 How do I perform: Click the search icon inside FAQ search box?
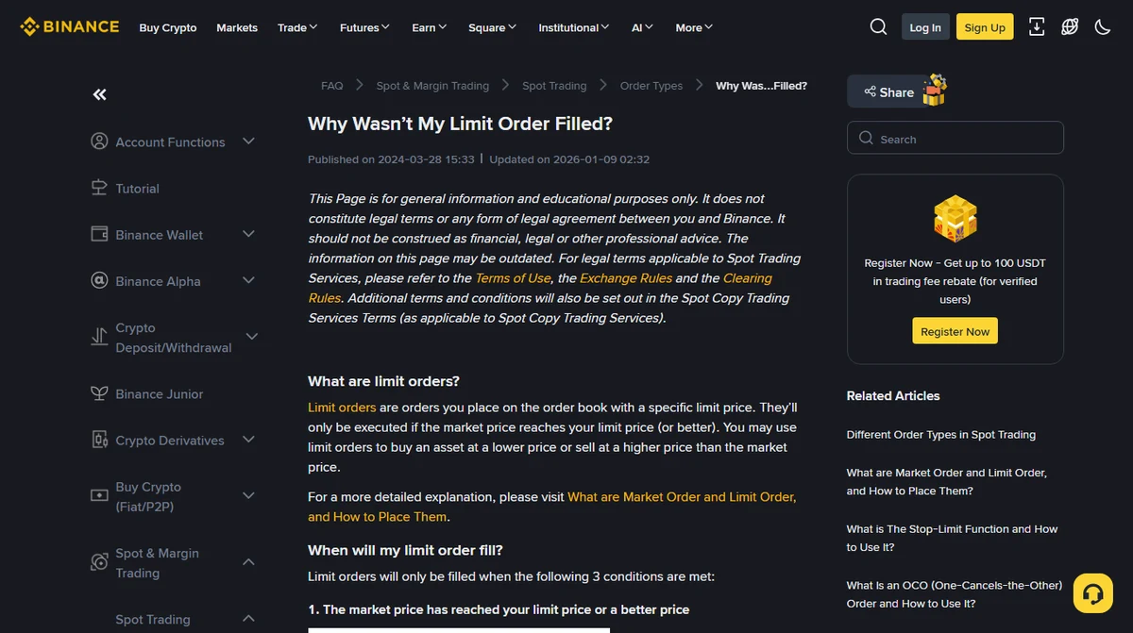pos(866,138)
